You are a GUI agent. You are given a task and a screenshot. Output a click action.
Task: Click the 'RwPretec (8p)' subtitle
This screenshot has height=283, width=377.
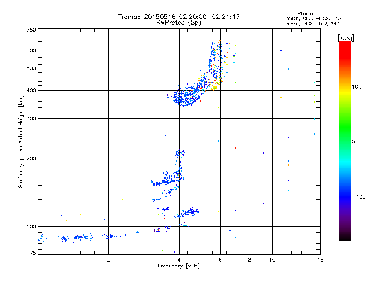(179, 23)
